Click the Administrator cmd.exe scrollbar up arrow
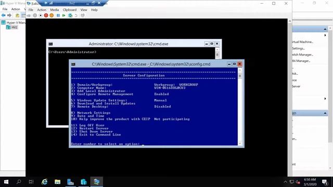The image size is (333, 187). (217, 50)
